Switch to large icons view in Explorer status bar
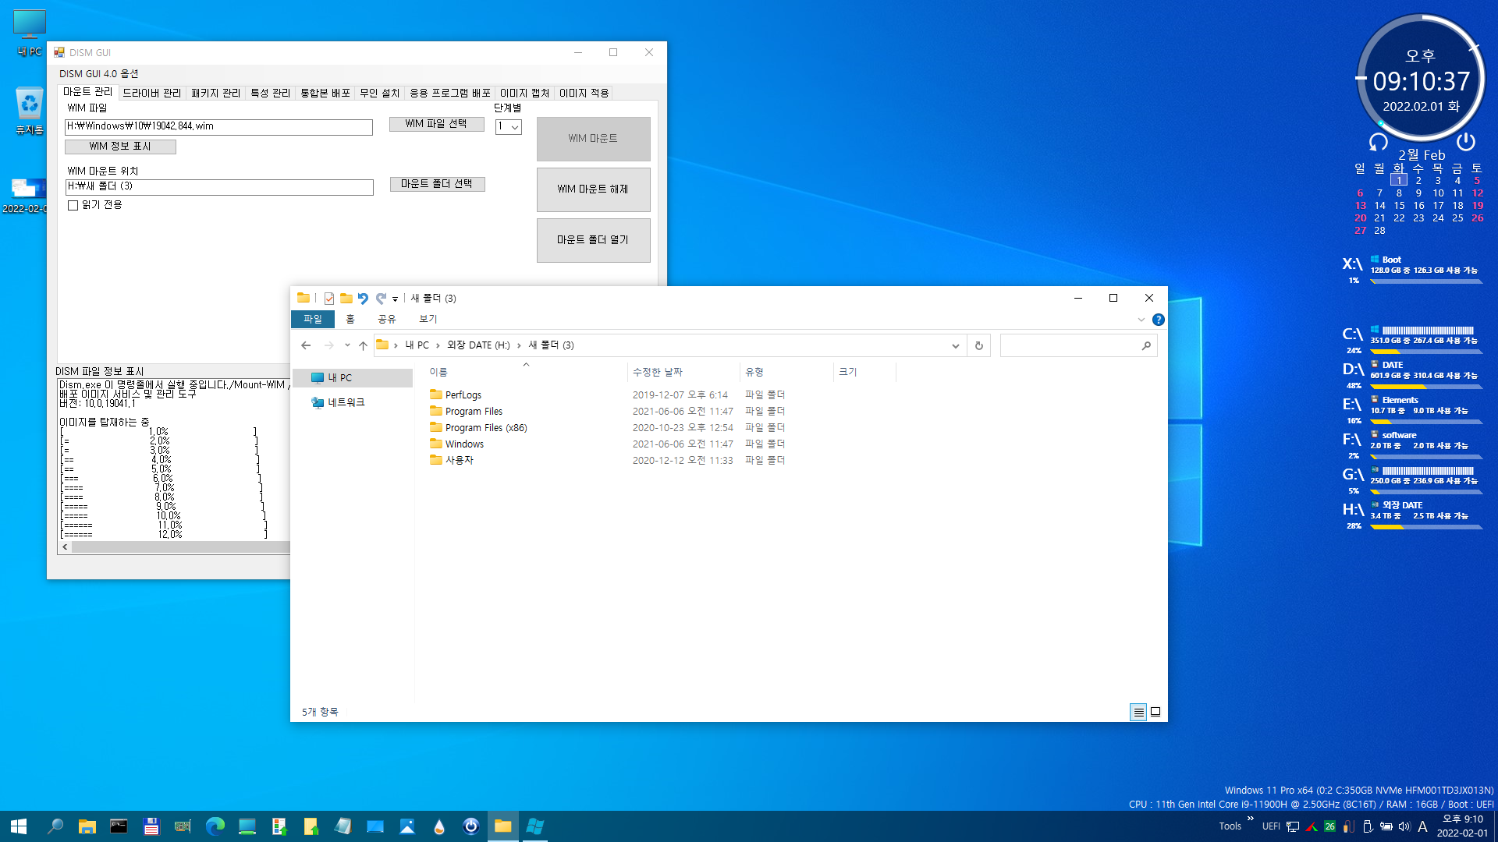1498x842 pixels. point(1155,712)
